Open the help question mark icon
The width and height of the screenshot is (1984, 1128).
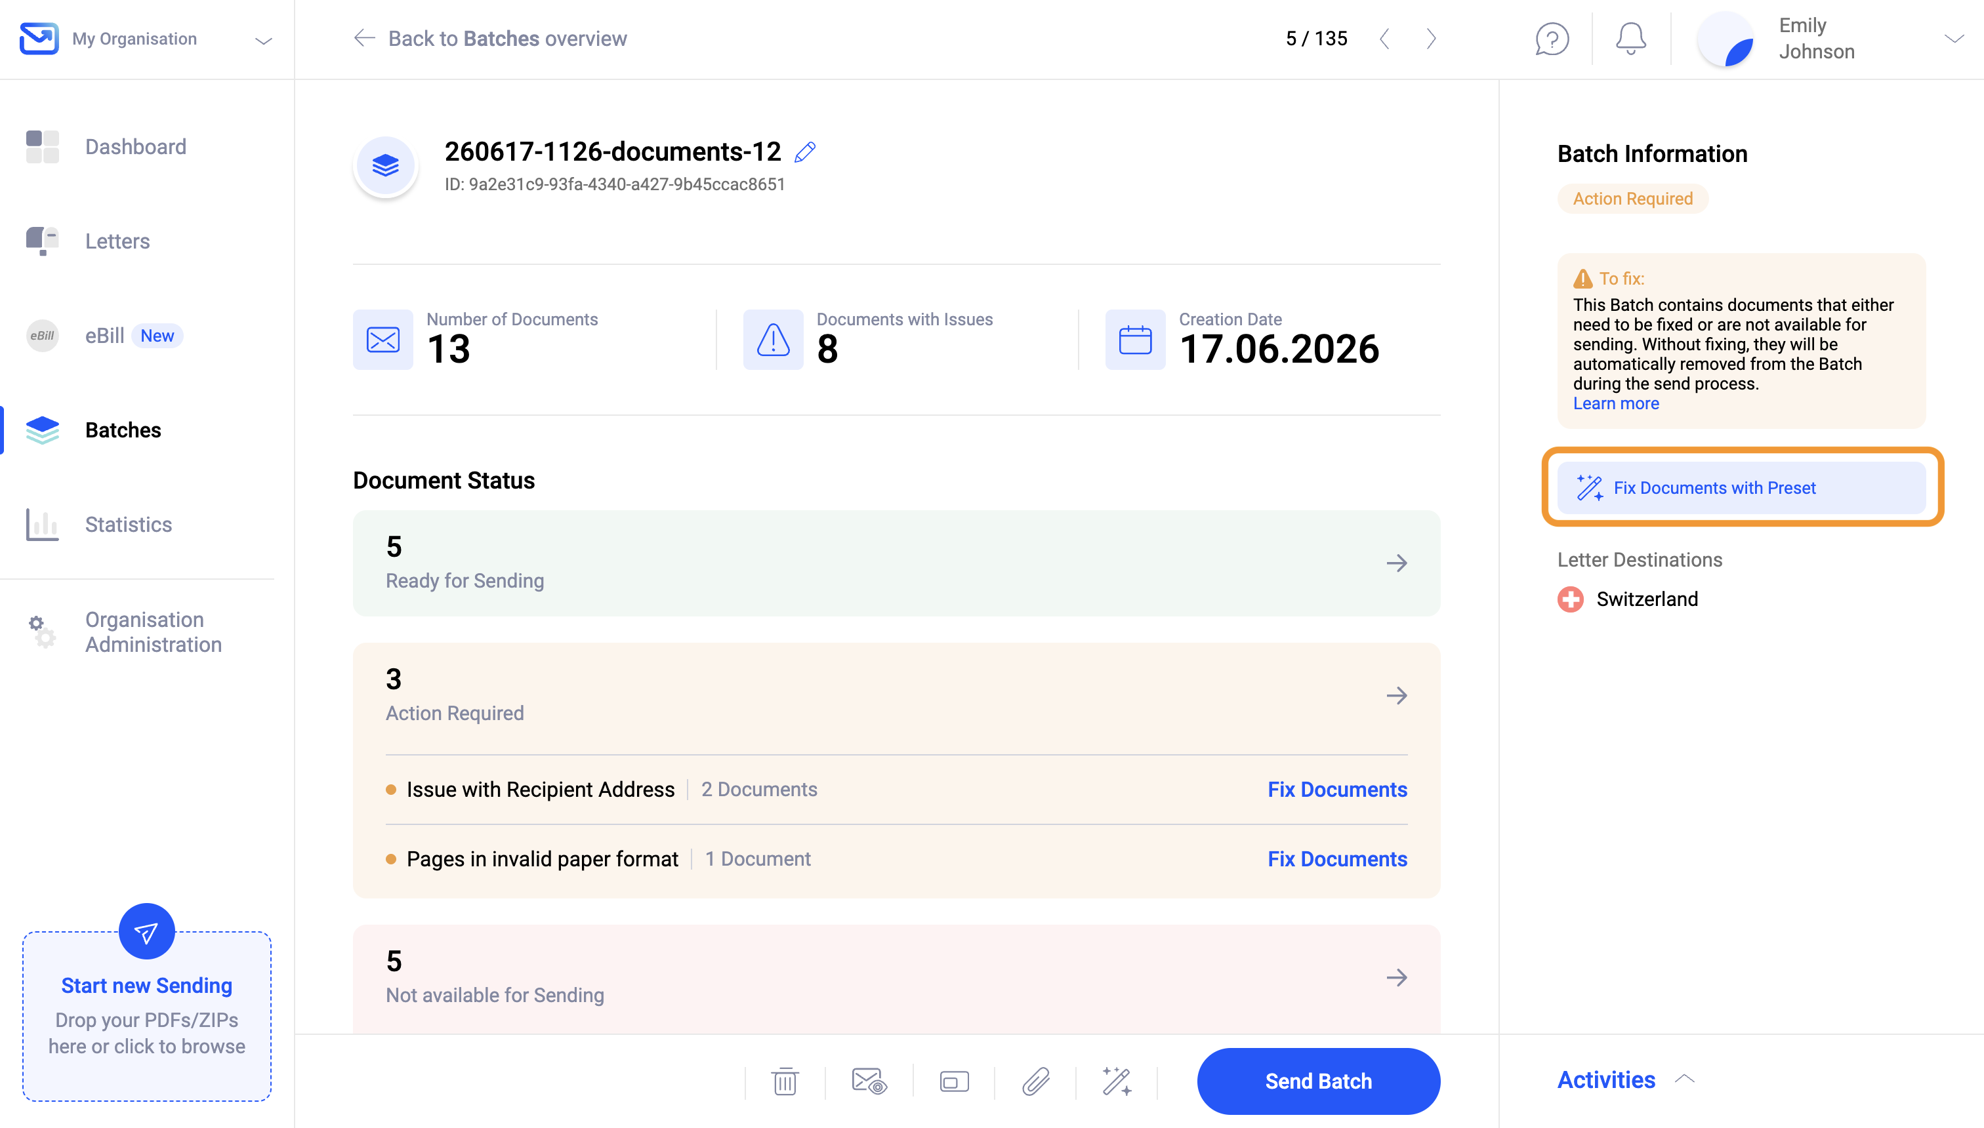tap(1552, 39)
